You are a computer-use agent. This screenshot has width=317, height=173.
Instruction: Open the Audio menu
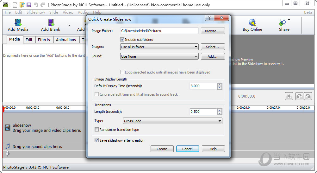coord(83,12)
